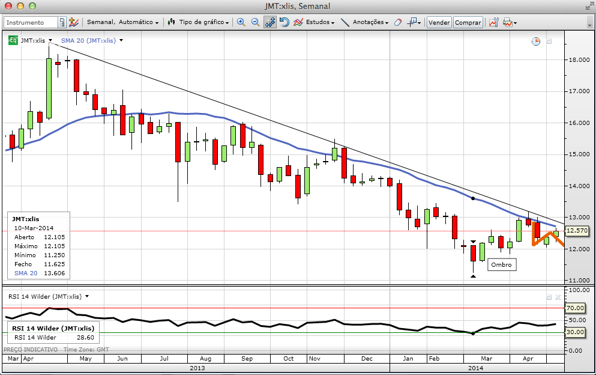
Task: Click the trendline anchor point dot
Action: [x=473, y=198]
